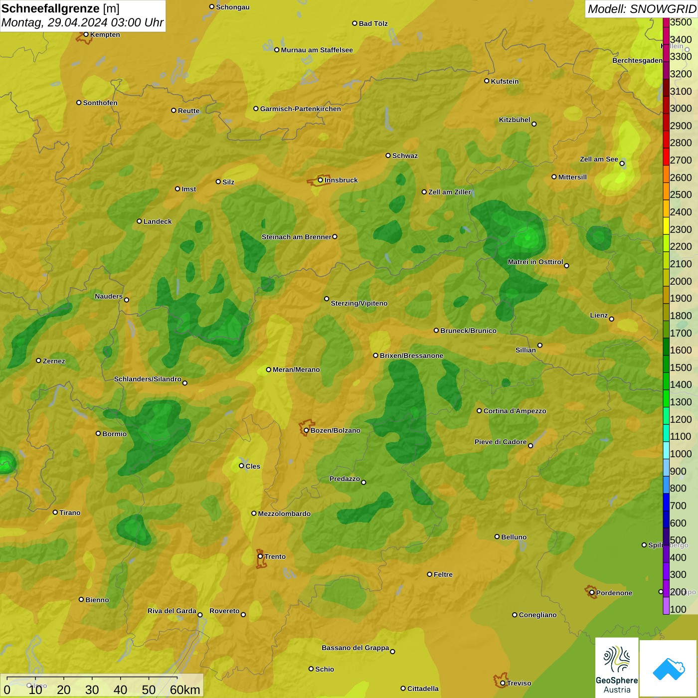This screenshot has height=698, width=698.
Task: Click the 'Schneefallgrenze [m]' title text
Action: coord(60,8)
